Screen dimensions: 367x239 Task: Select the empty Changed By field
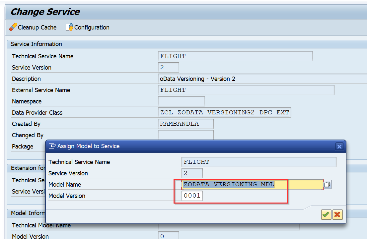click(x=185, y=135)
